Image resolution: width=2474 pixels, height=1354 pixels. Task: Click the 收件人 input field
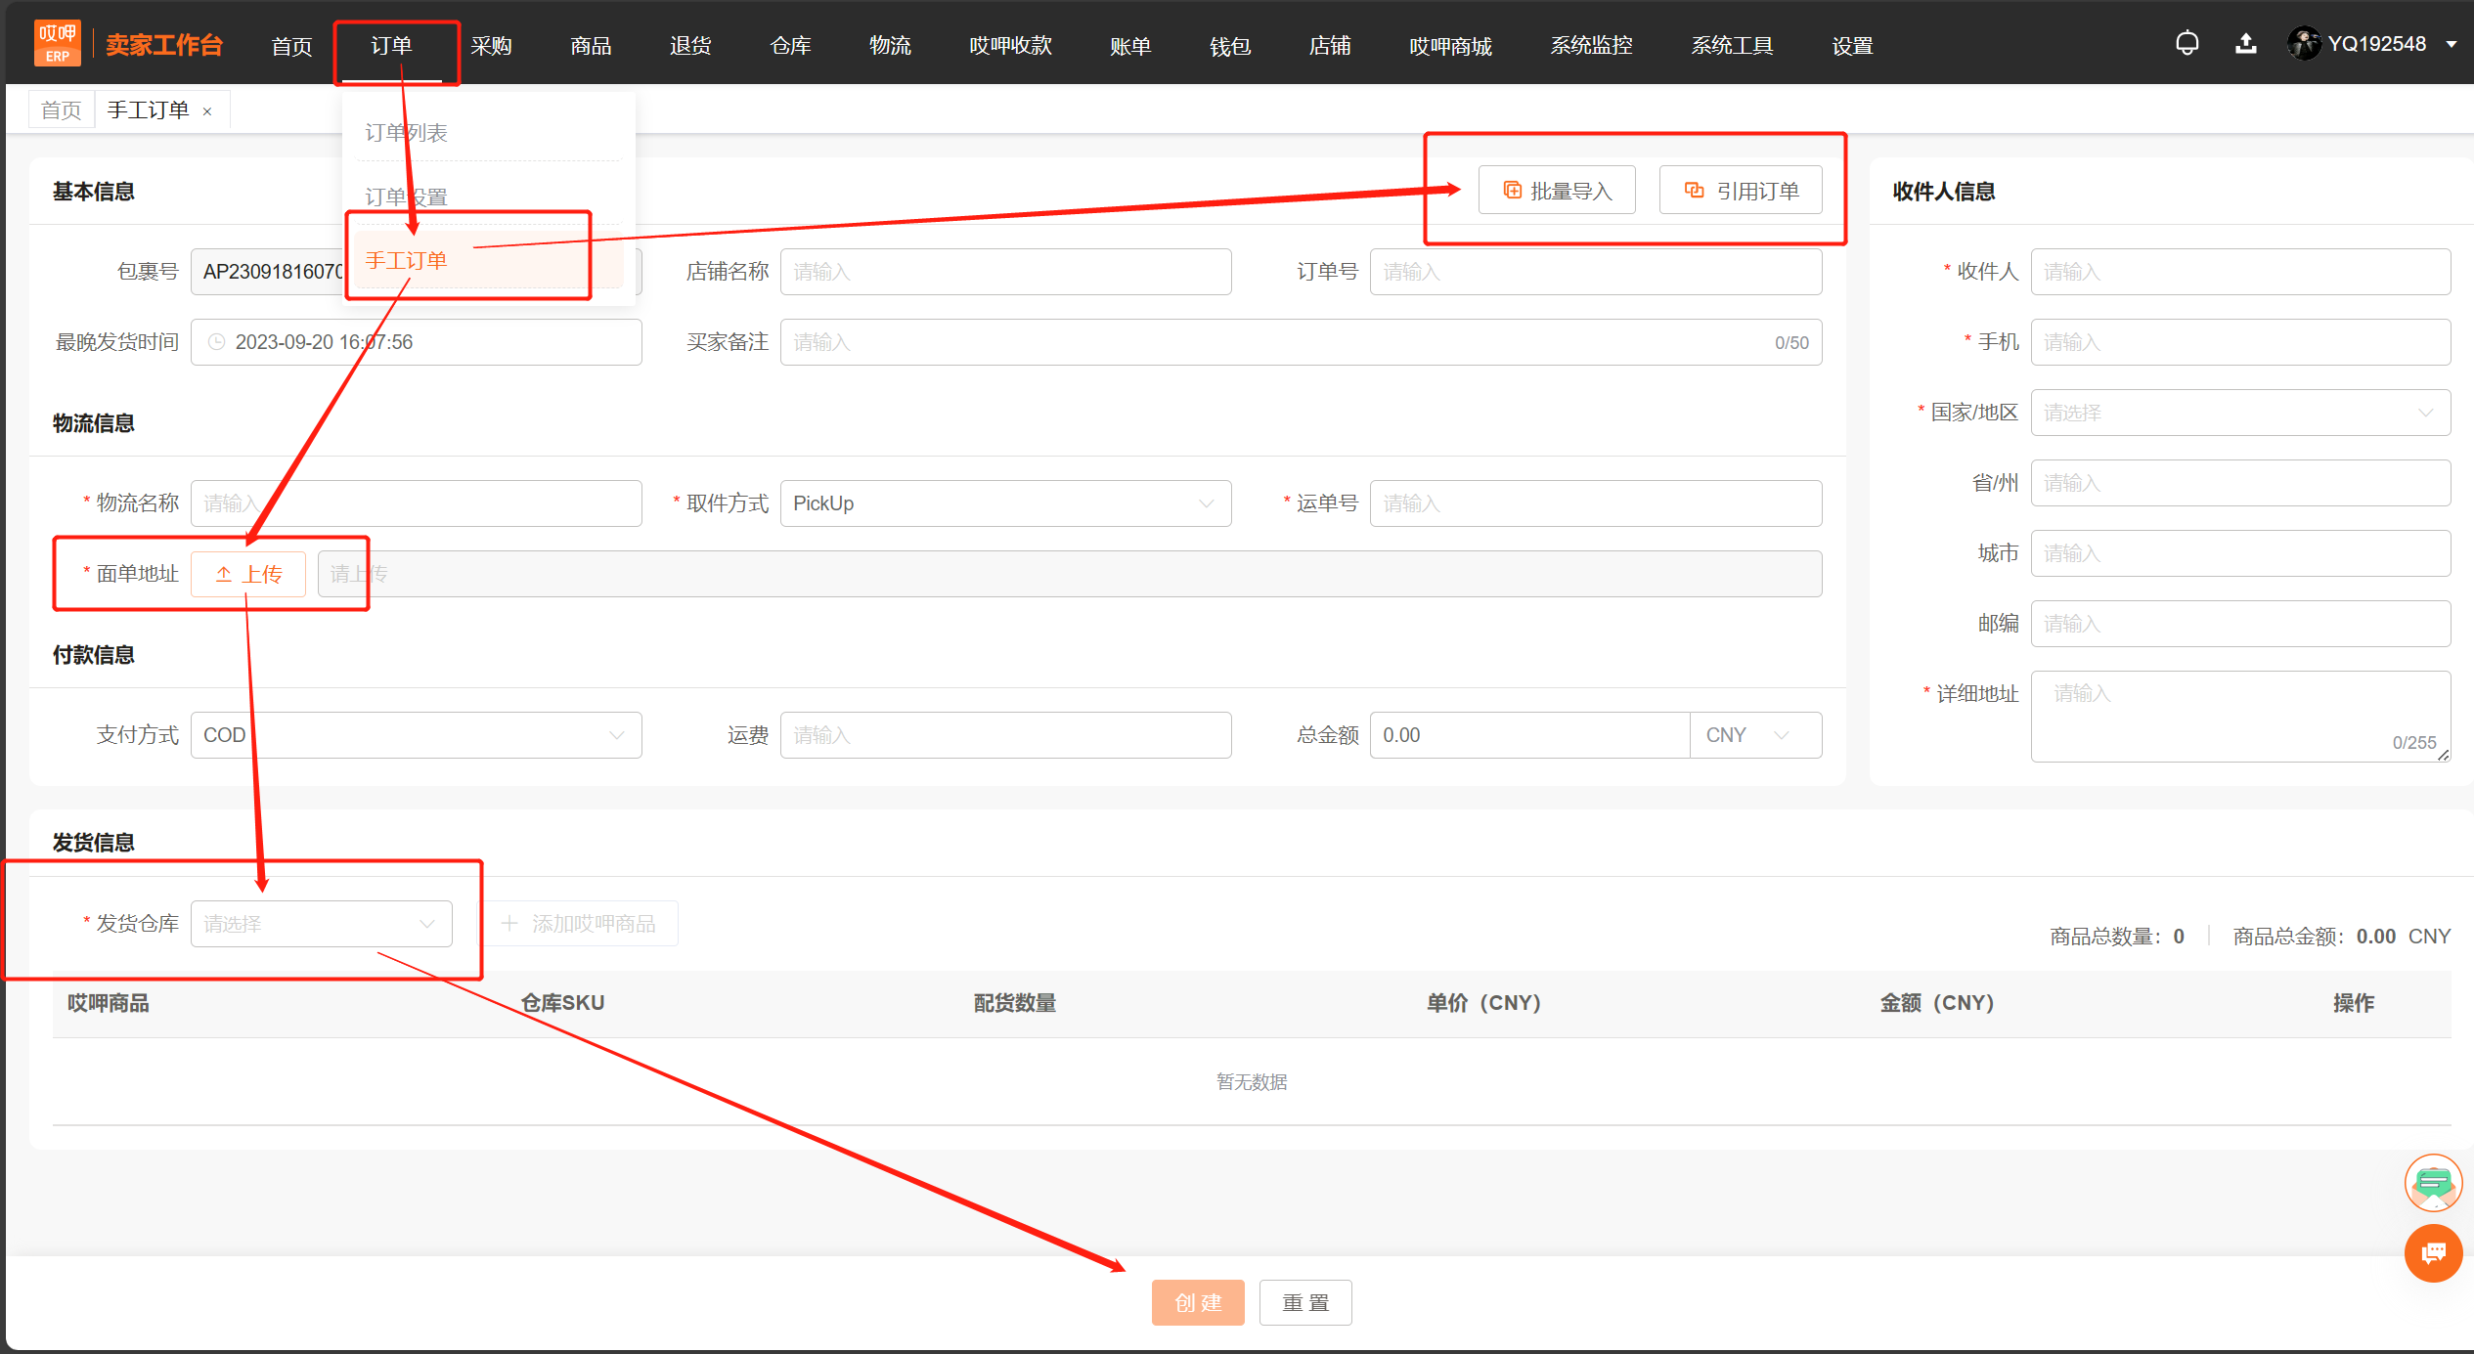pos(2240,272)
